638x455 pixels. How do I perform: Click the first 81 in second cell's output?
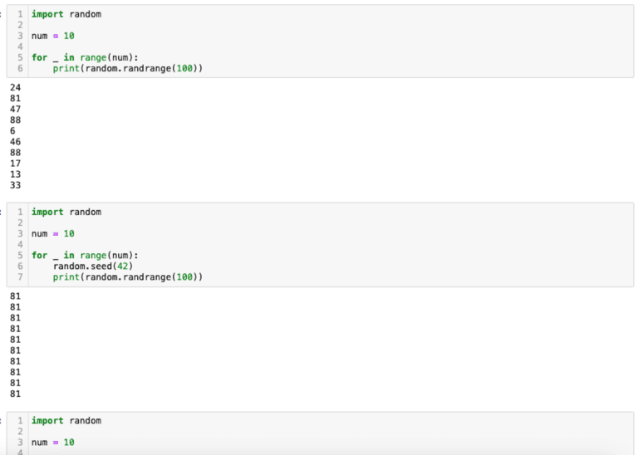tap(16, 296)
